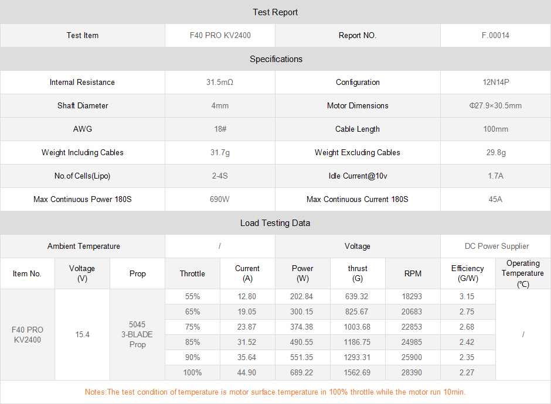Click the Throttle column header

[192, 274]
